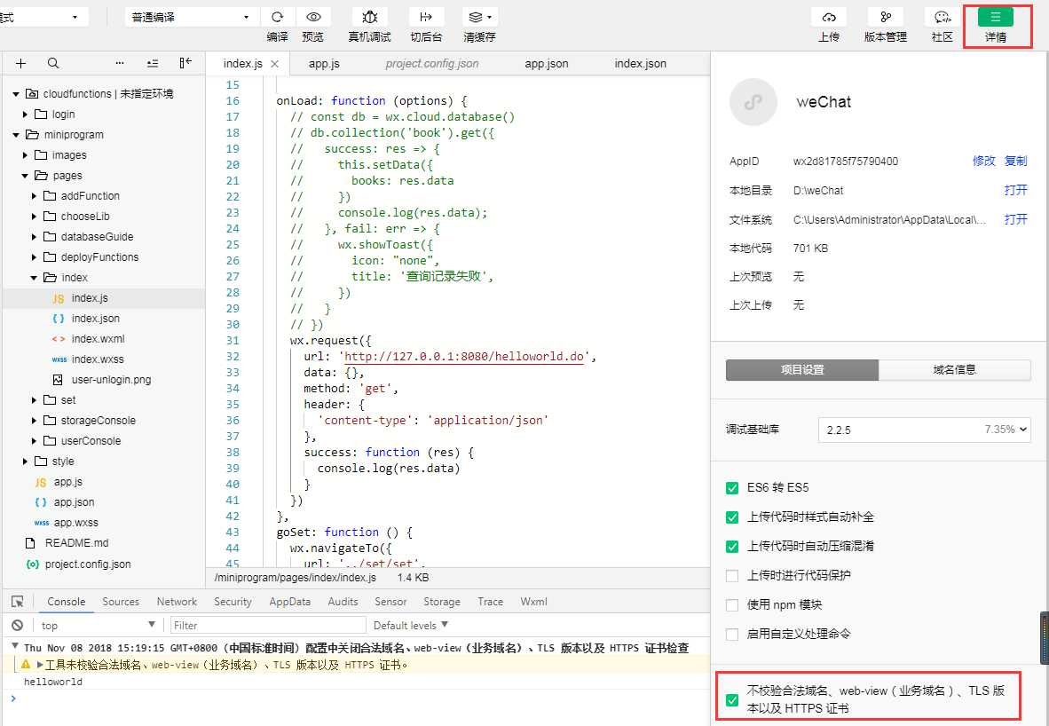Add new file with plus icon
Viewport: 1049px width, 726px height.
tap(20, 64)
